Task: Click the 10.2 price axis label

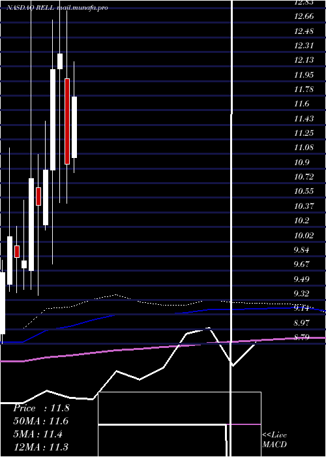Action: coord(301,221)
